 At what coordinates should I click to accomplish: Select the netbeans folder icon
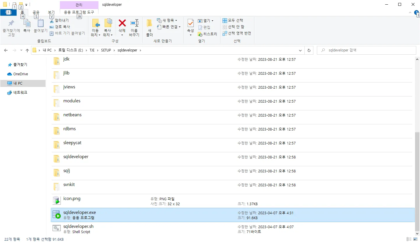tap(56, 117)
